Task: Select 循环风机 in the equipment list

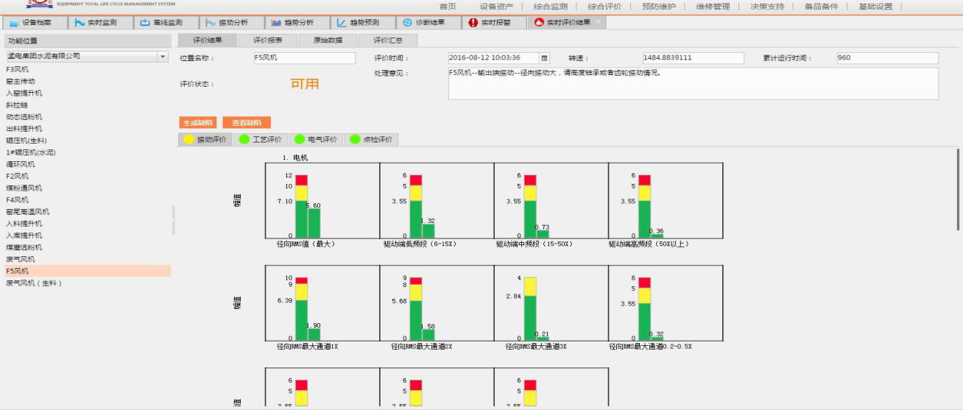Action: click(x=21, y=164)
